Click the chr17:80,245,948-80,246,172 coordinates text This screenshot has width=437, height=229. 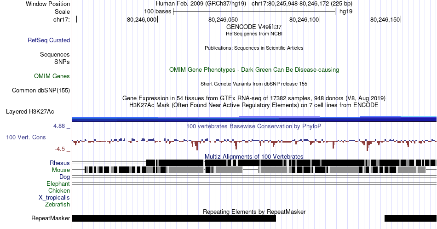(302, 4)
